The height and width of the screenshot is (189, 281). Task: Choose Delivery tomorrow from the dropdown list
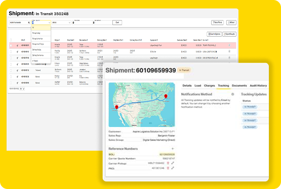[41, 55]
